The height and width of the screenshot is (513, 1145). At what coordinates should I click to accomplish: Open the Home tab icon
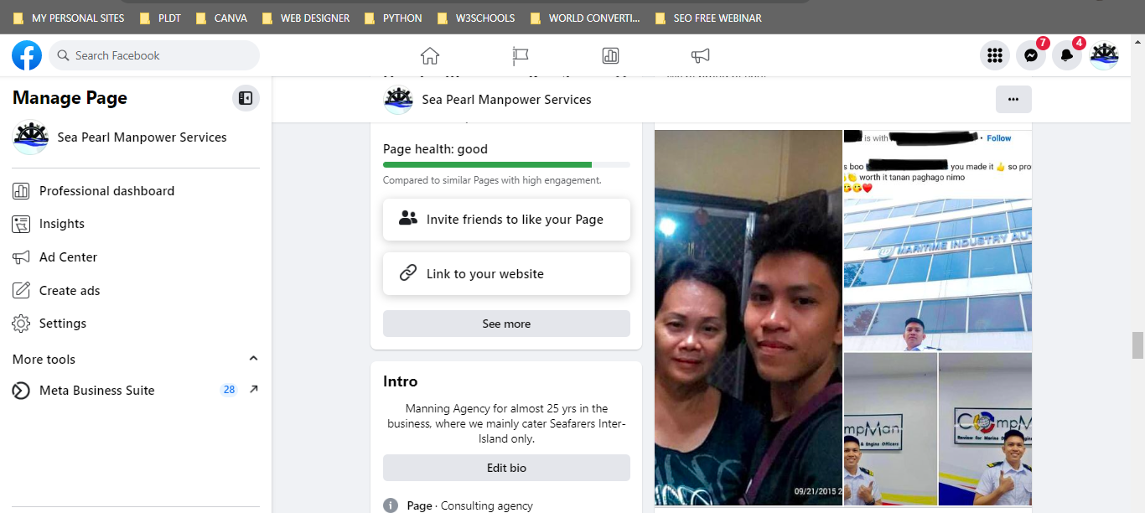[x=430, y=55]
